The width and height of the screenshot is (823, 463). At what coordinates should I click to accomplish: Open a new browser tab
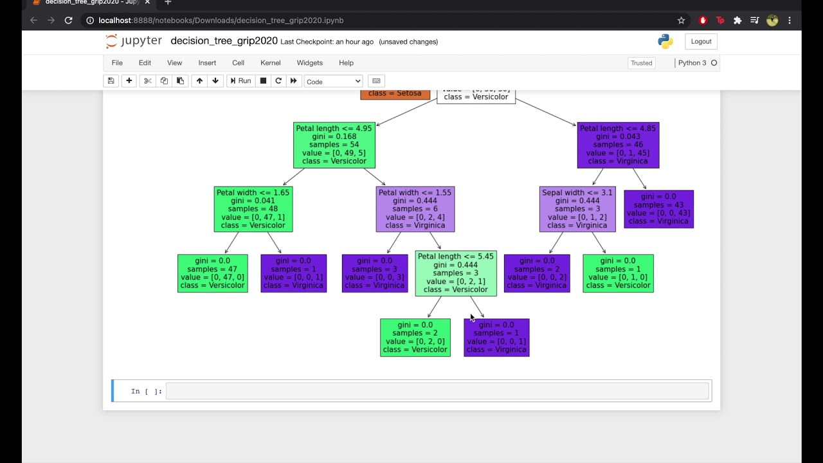pyautogui.click(x=168, y=3)
